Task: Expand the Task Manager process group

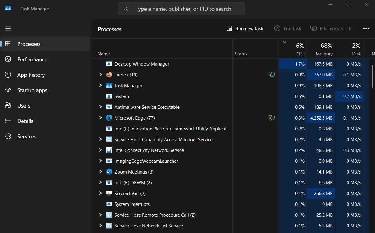Action: point(100,85)
